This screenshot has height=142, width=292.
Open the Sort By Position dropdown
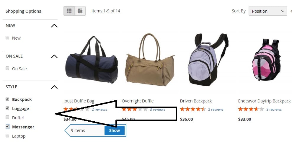point(268,11)
